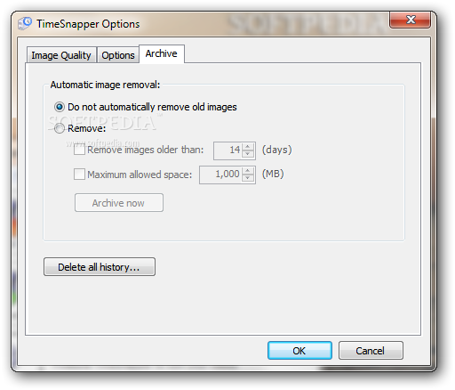Increase the maximum space spinner

pyautogui.click(x=248, y=170)
